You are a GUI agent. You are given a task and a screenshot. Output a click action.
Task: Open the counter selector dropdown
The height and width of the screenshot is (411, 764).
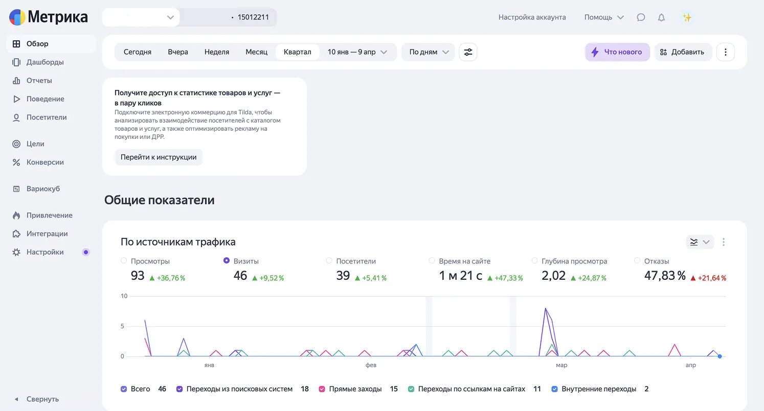coord(141,17)
